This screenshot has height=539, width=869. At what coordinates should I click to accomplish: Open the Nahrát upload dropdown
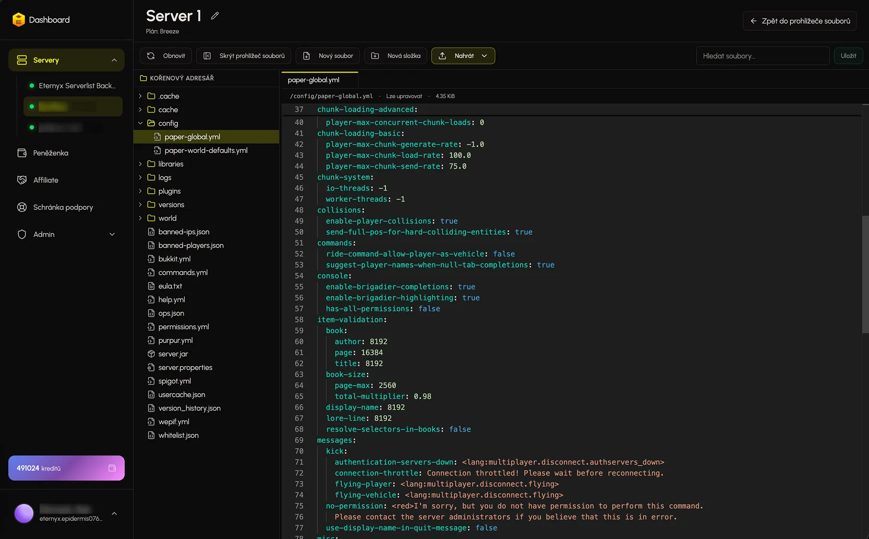(463, 56)
